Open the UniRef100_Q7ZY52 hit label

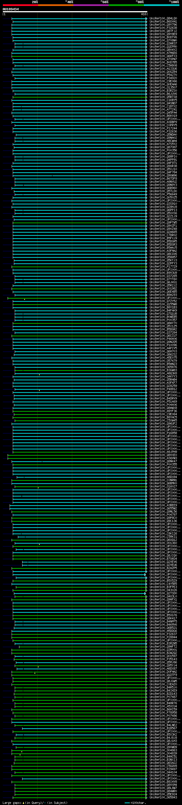(x=163, y=301)
